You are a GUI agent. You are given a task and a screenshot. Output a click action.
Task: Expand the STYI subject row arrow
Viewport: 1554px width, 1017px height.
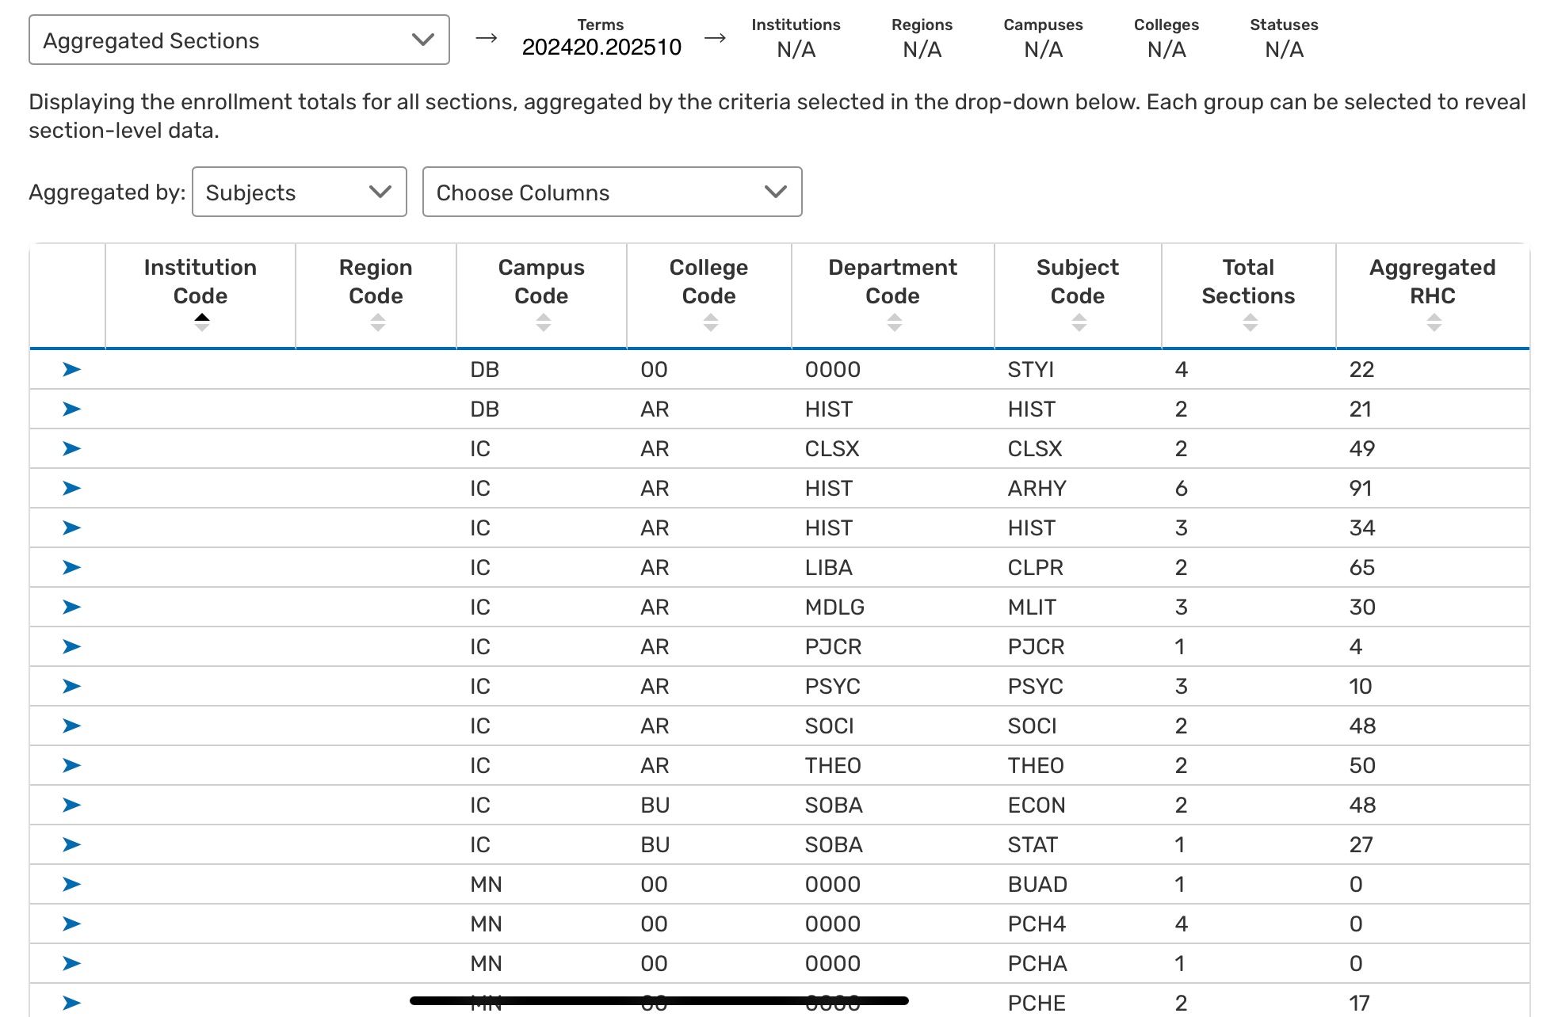(71, 369)
